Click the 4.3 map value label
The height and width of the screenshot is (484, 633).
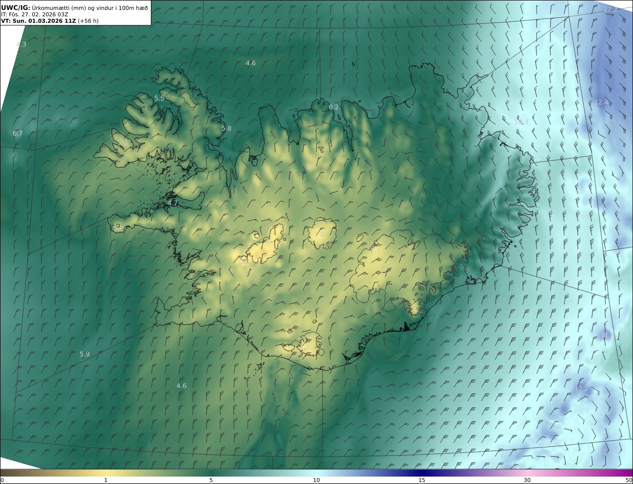21,44
